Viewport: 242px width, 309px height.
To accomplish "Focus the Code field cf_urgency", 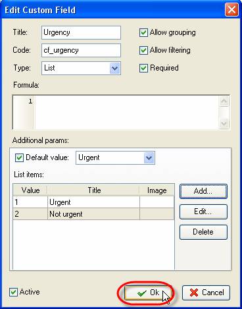I will 81,51.
